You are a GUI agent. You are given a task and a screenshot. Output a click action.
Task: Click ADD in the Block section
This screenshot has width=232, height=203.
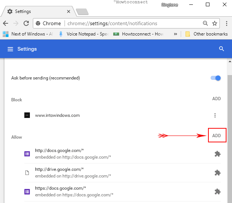point(217,99)
